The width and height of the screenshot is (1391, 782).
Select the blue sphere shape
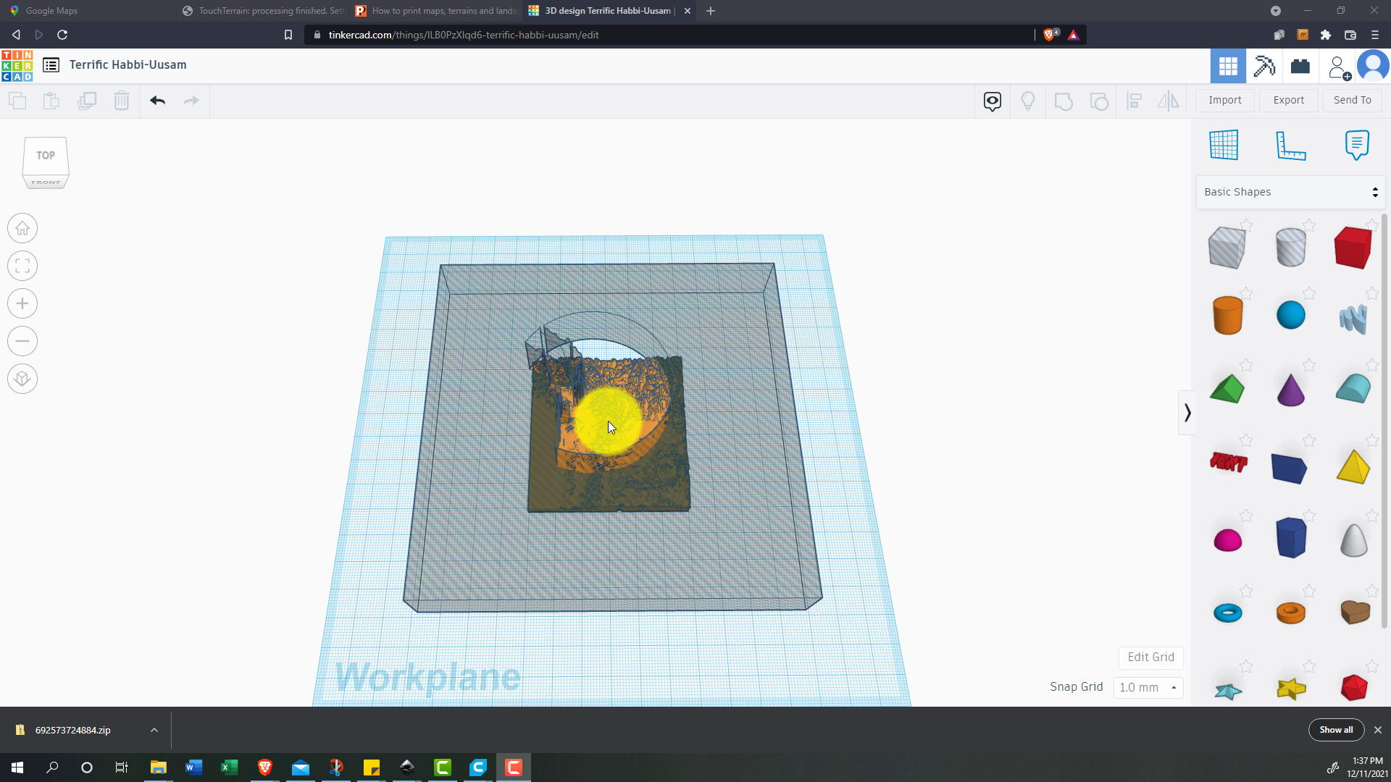click(x=1290, y=316)
